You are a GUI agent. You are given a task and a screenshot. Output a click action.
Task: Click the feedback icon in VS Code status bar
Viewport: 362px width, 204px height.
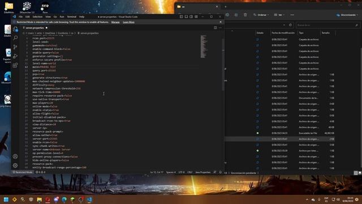215,172
